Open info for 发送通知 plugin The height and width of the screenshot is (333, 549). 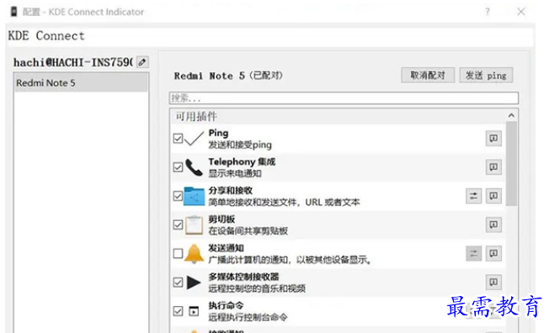[493, 253]
